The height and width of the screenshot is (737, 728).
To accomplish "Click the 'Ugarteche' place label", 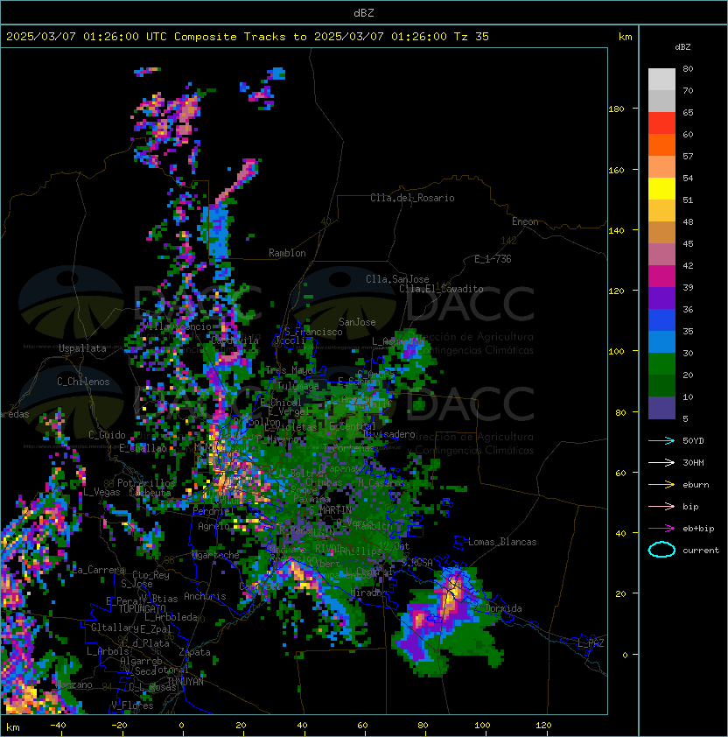I will click(216, 556).
